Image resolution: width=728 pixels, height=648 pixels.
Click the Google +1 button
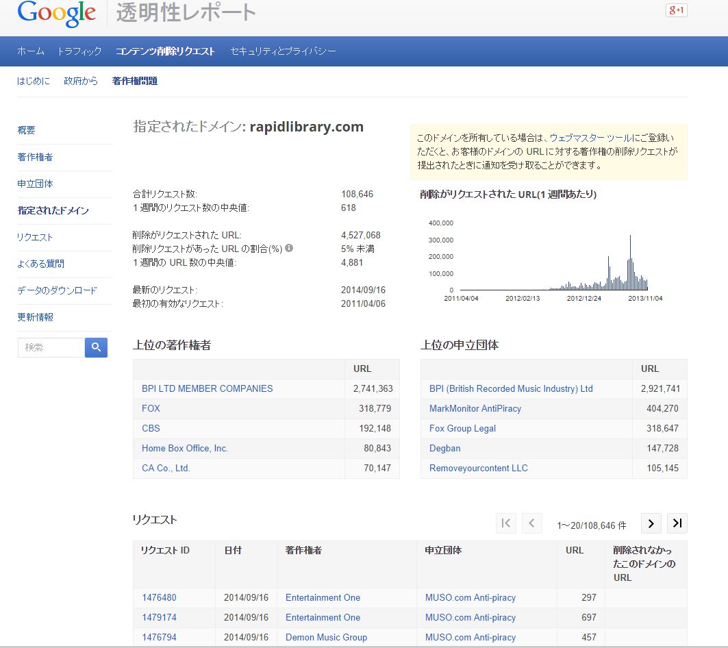(676, 10)
